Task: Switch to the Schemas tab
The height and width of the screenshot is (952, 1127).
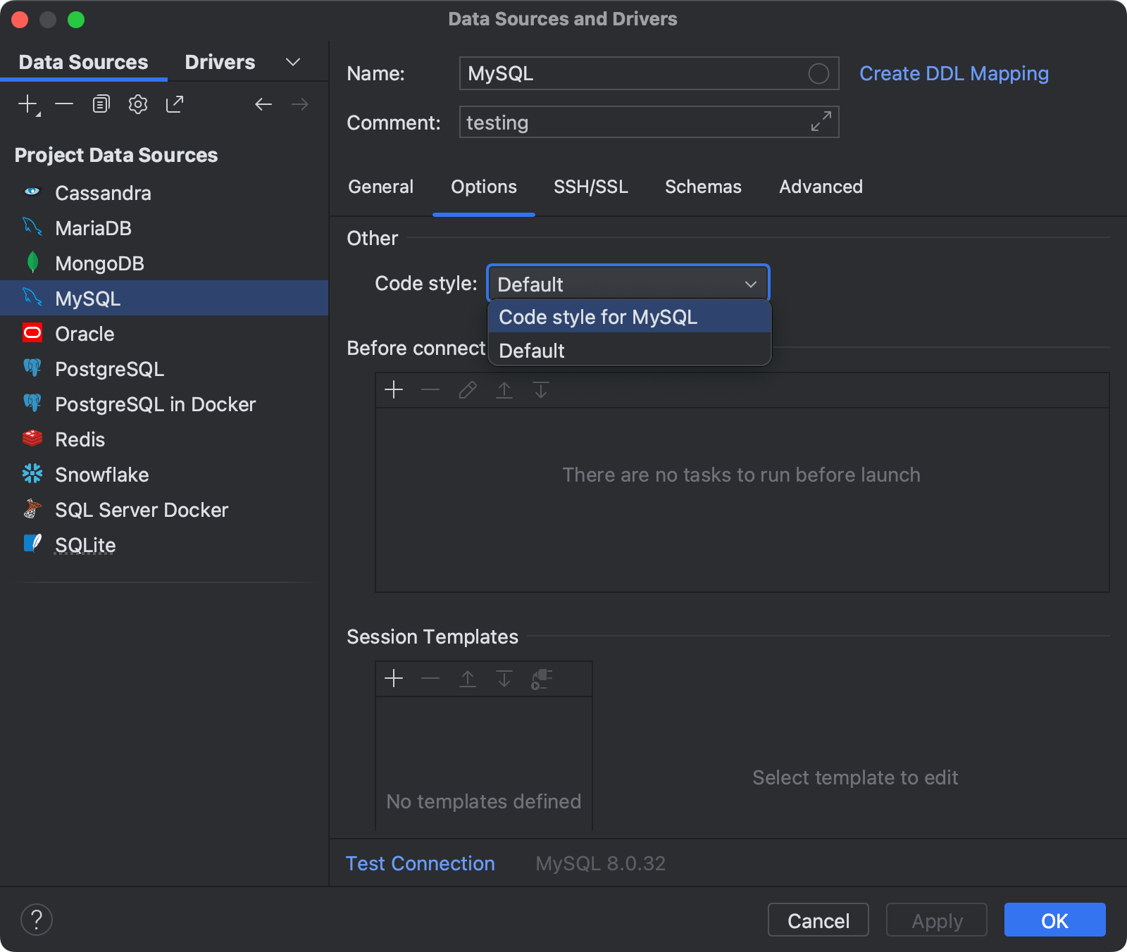Action: tap(703, 187)
